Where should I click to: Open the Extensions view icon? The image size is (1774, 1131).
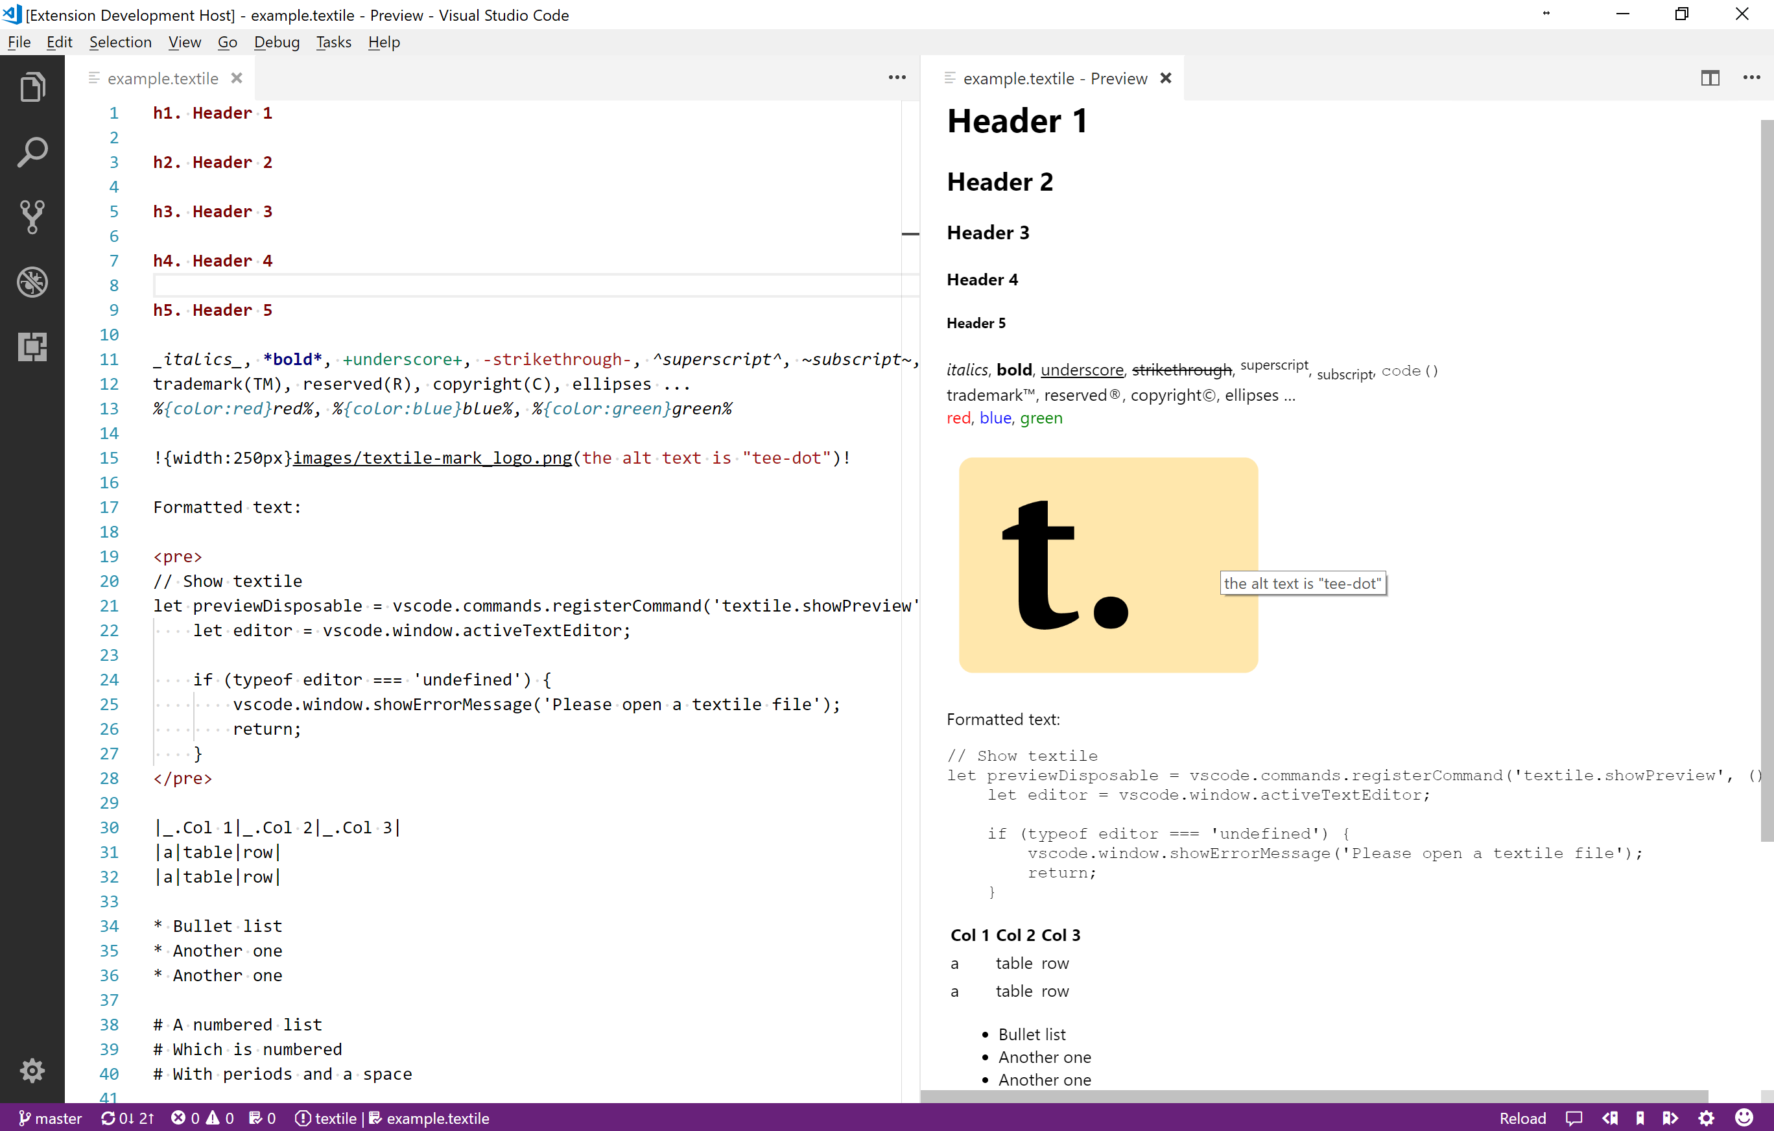pyautogui.click(x=32, y=346)
